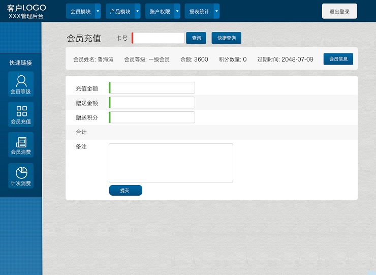Focus the 赠送积分 input field
Viewport: 376px width, 275px height.
point(152,117)
